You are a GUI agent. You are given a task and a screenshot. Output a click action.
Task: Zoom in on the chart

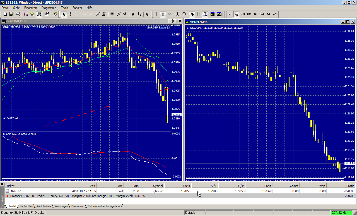(x=177, y=14)
